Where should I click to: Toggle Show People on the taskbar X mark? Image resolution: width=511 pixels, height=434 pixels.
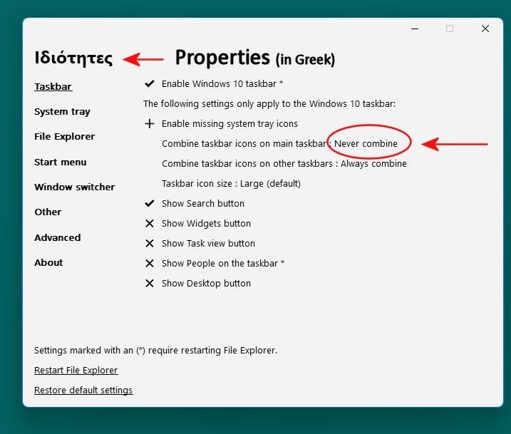[x=149, y=263]
